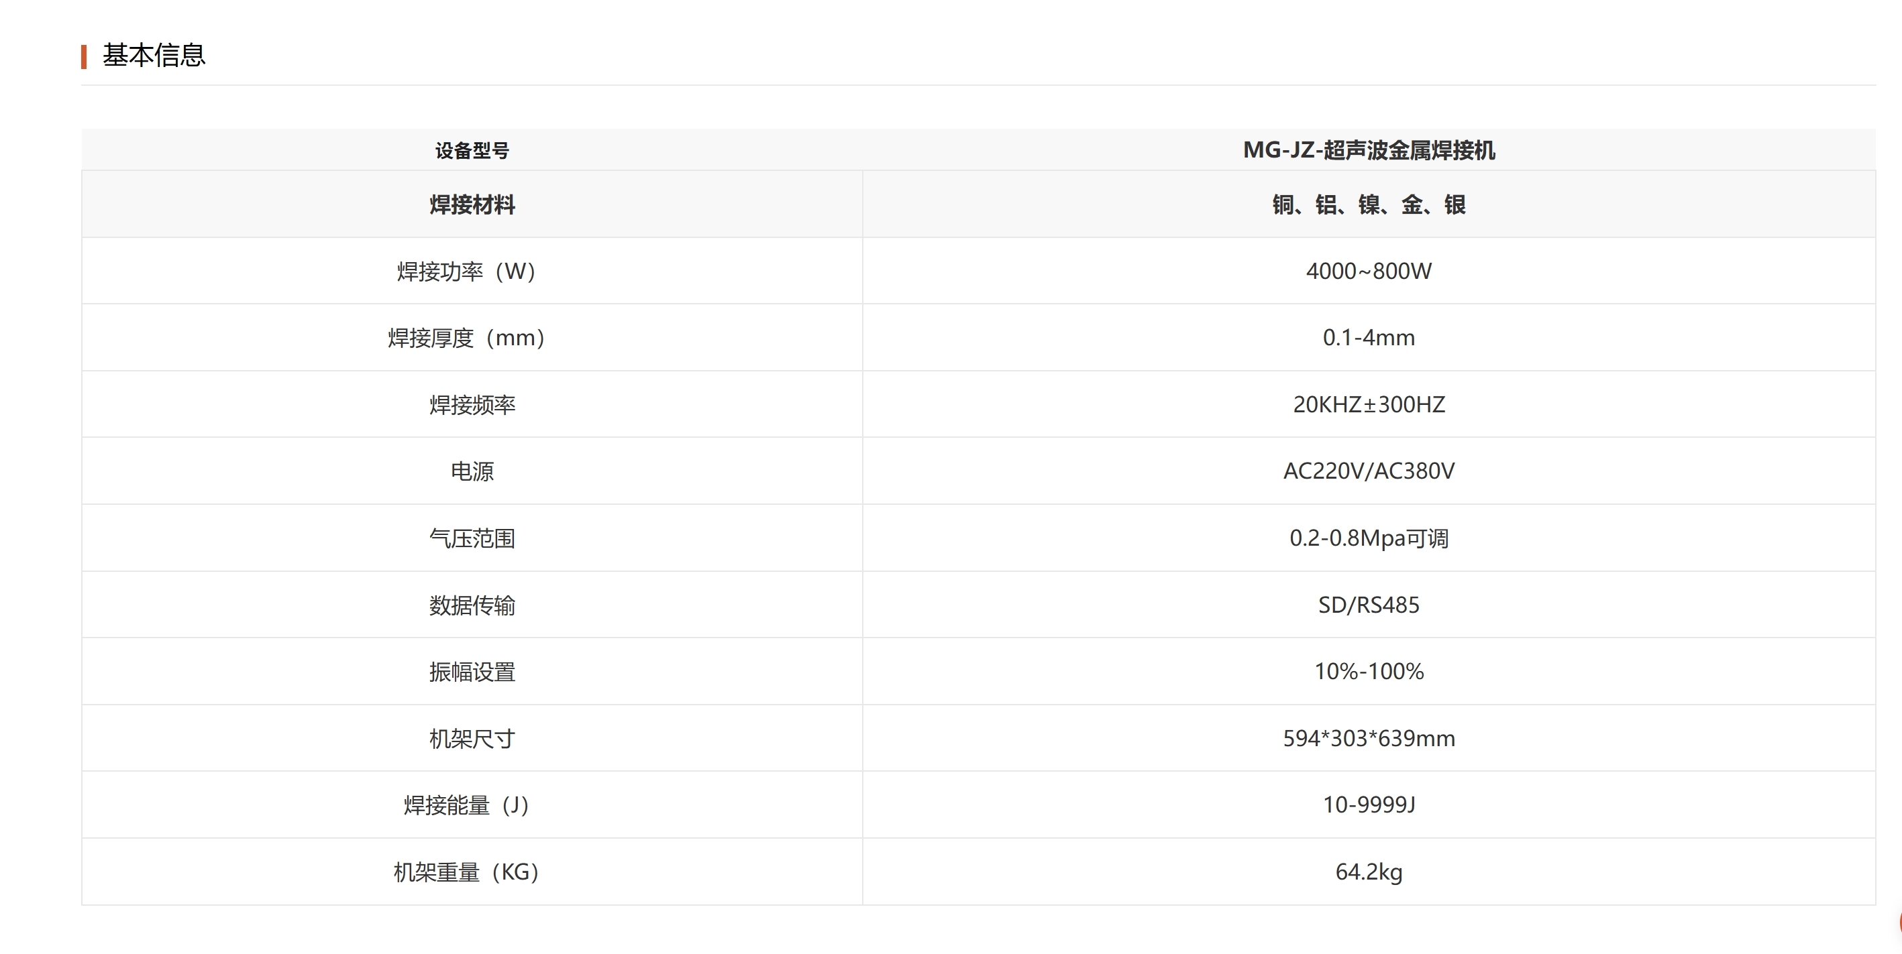This screenshot has width=1902, height=954.
Task: Click the 焊接材料 row label
Action: (472, 204)
